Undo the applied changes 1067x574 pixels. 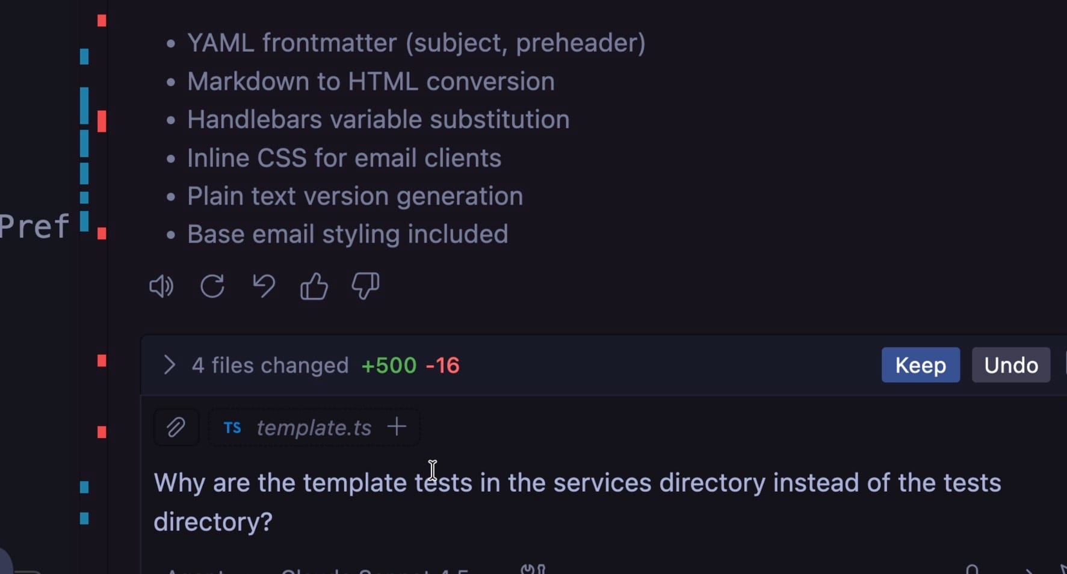(x=1010, y=365)
